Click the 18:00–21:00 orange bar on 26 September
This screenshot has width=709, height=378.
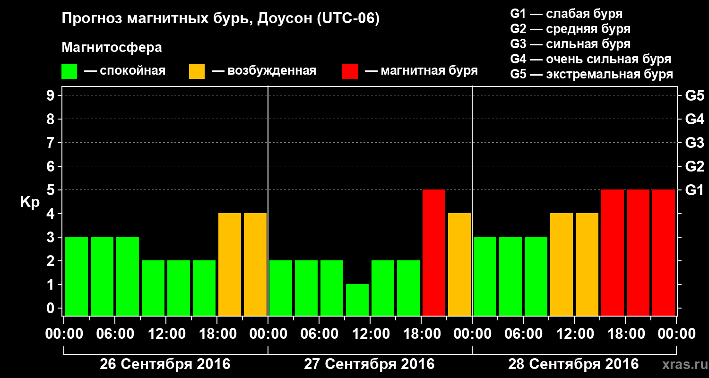tap(230, 264)
